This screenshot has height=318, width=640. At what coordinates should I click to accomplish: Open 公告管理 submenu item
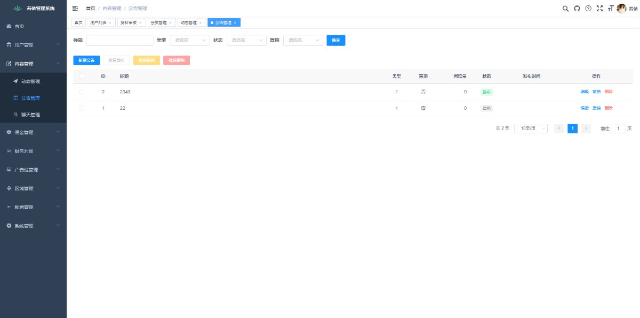(x=33, y=98)
